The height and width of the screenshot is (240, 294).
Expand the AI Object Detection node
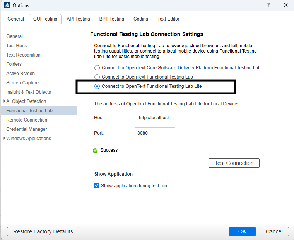(5, 101)
